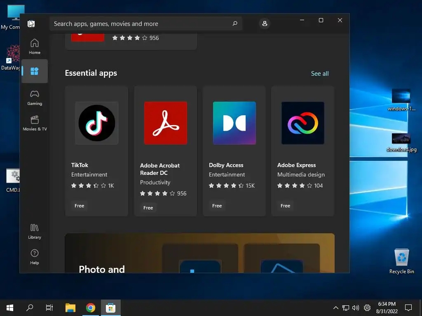Click the Microsoft Store taskbar icon

[110, 308]
